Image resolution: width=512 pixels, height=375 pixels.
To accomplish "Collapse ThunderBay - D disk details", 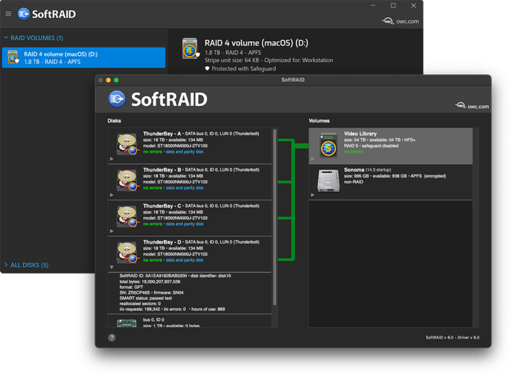I will pos(112,267).
